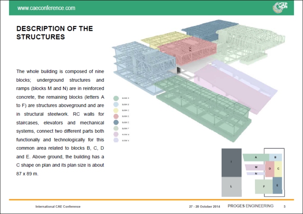Click the light gray block L on plan
Viewport: 303px width, 214px height.
click(232, 186)
